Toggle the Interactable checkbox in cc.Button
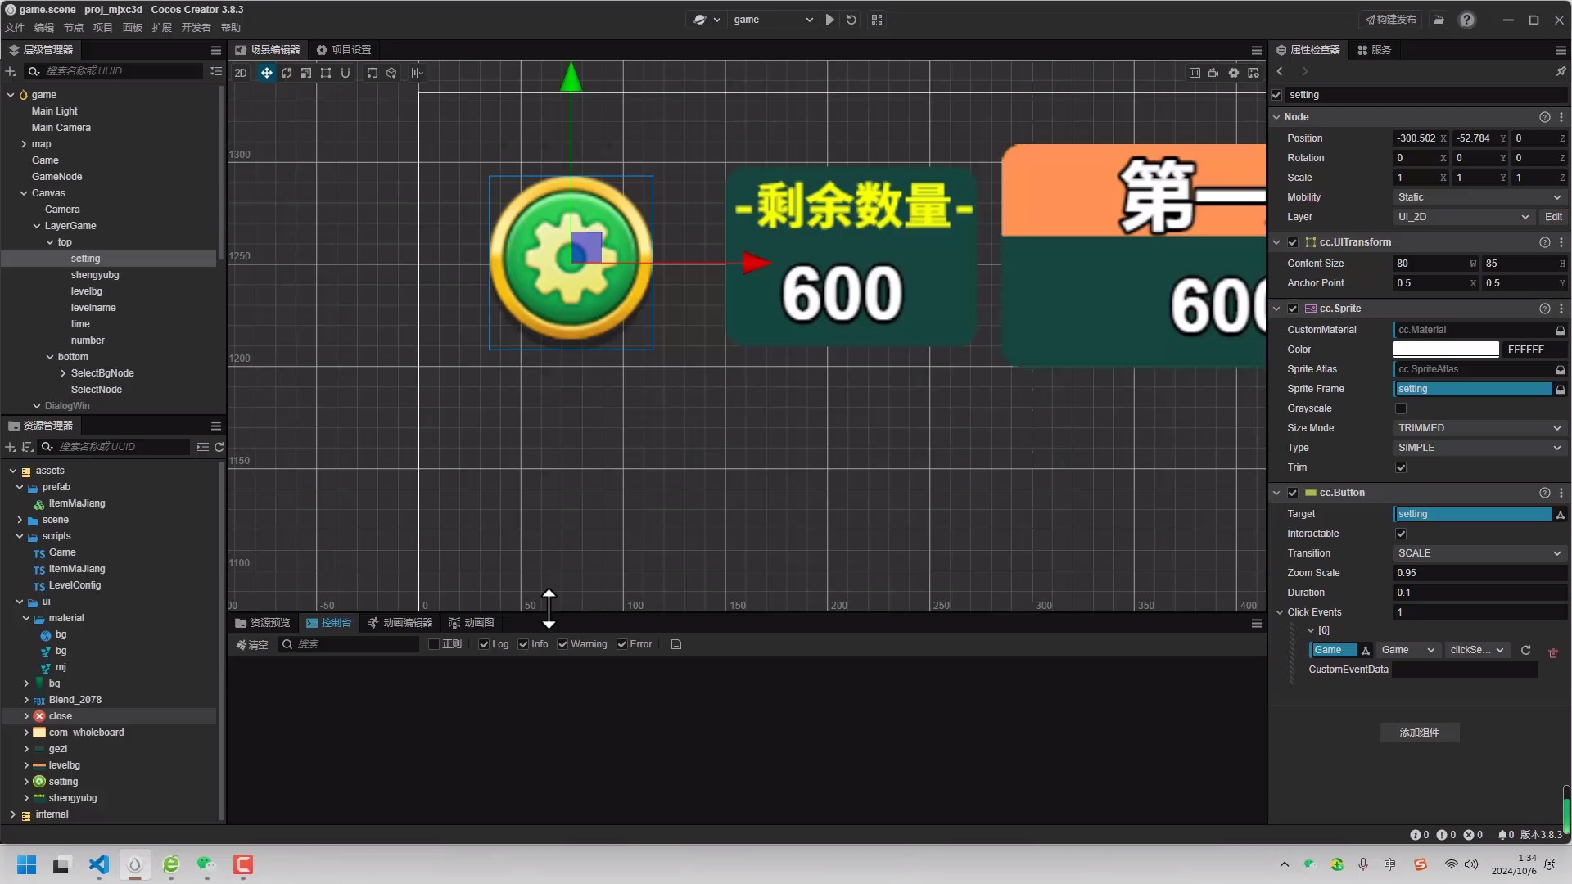The height and width of the screenshot is (884, 1572). tap(1401, 533)
